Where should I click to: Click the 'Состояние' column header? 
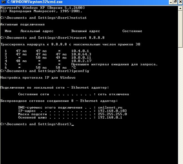coord(132,31)
